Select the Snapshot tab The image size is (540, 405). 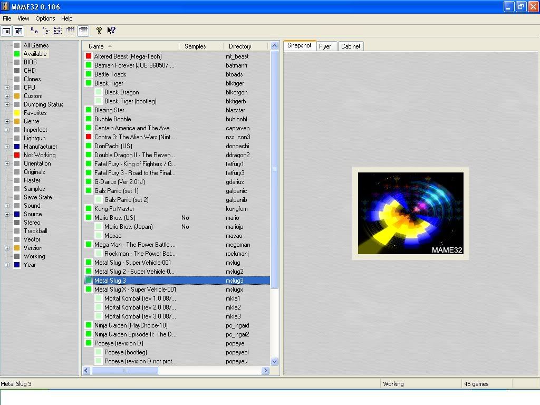coord(300,45)
